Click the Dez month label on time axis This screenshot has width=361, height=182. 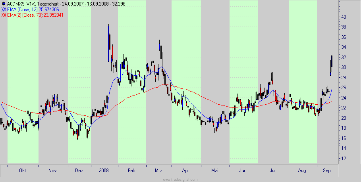tap(79, 171)
